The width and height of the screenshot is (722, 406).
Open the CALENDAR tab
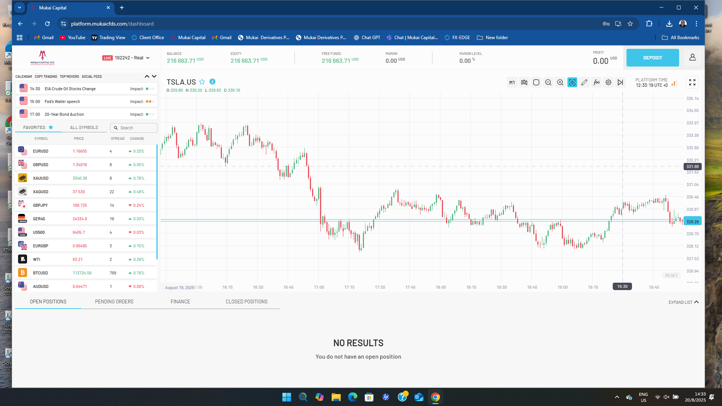pyautogui.click(x=24, y=77)
